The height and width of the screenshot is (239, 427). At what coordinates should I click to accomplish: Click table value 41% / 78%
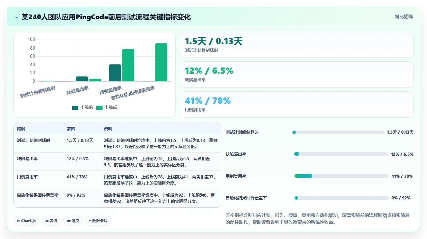pyautogui.click(x=77, y=177)
